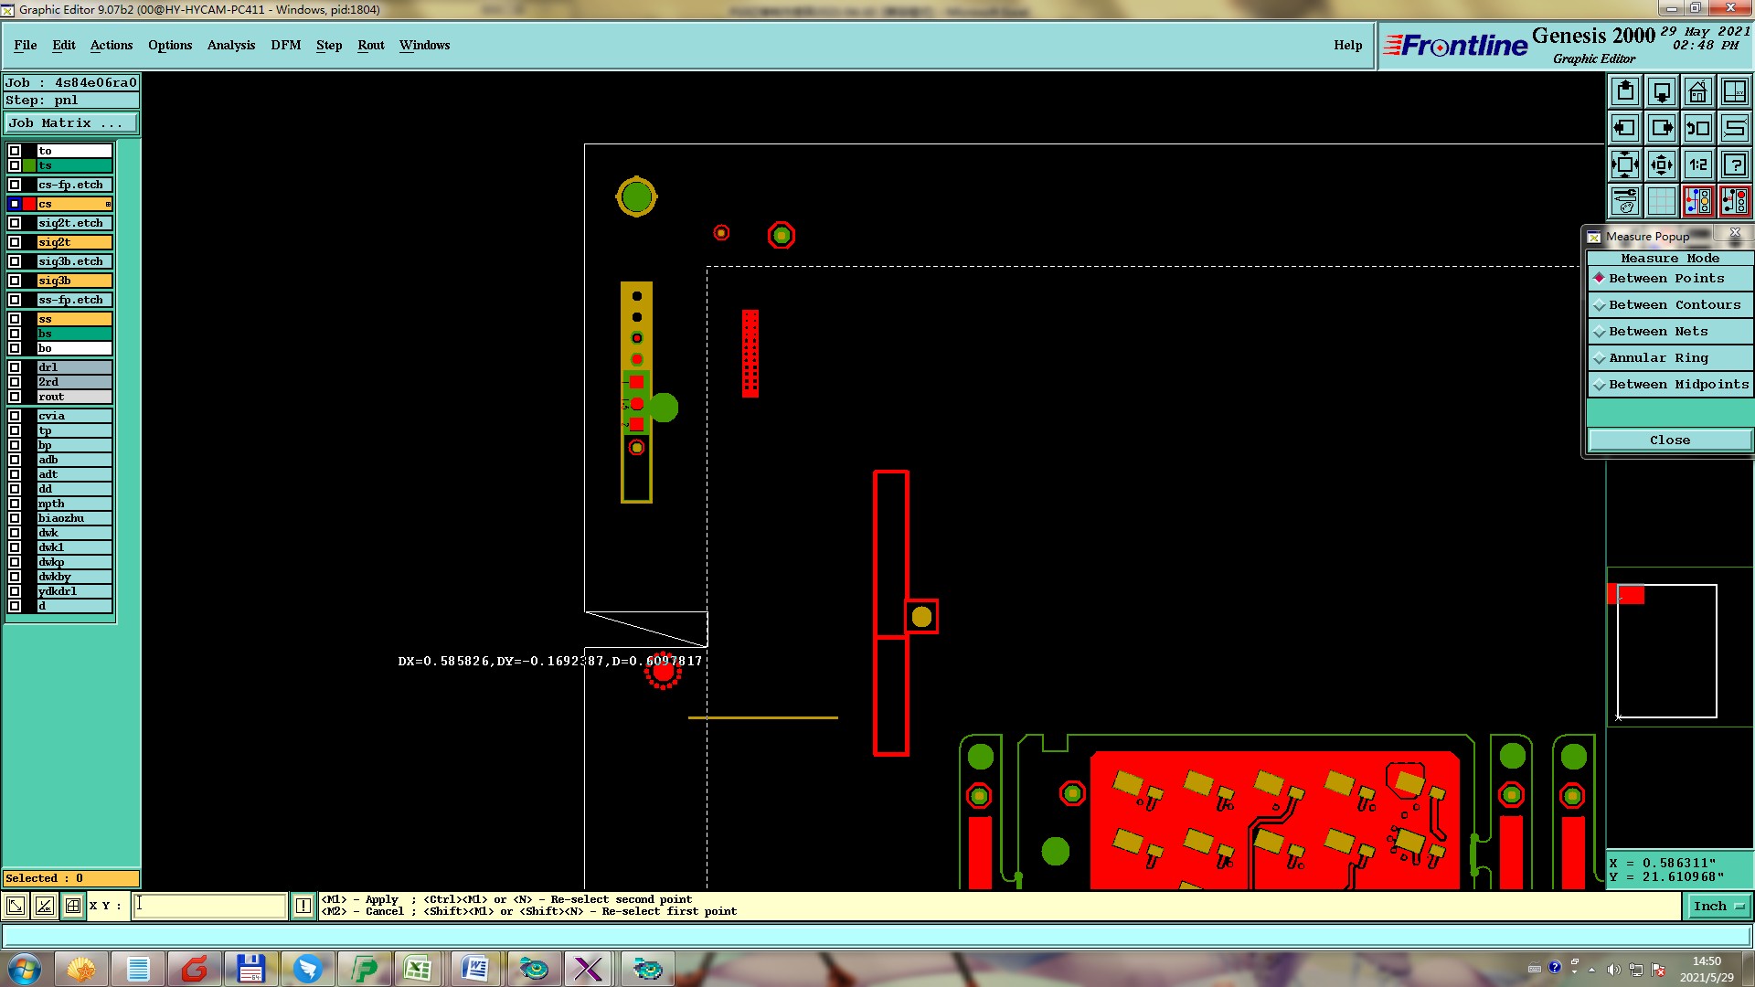
Task: Click the pan down view icon
Action: click(x=1662, y=91)
